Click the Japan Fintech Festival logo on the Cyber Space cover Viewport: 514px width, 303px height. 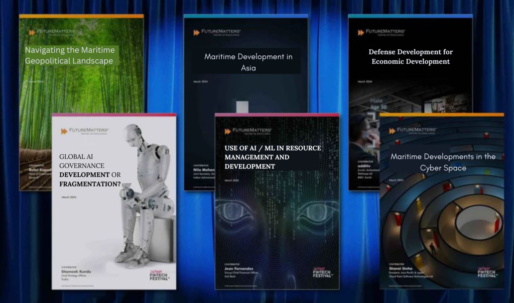(x=487, y=272)
